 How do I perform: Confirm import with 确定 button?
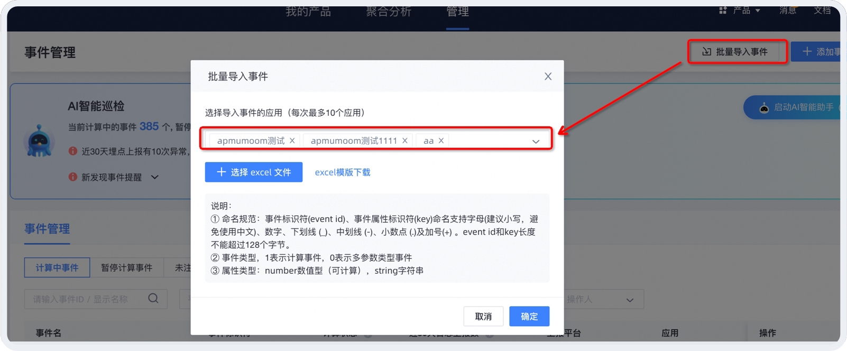(x=529, y=316)
